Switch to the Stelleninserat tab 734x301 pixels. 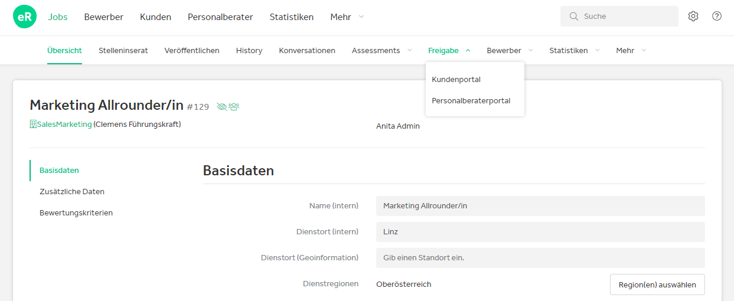point(123,51)
